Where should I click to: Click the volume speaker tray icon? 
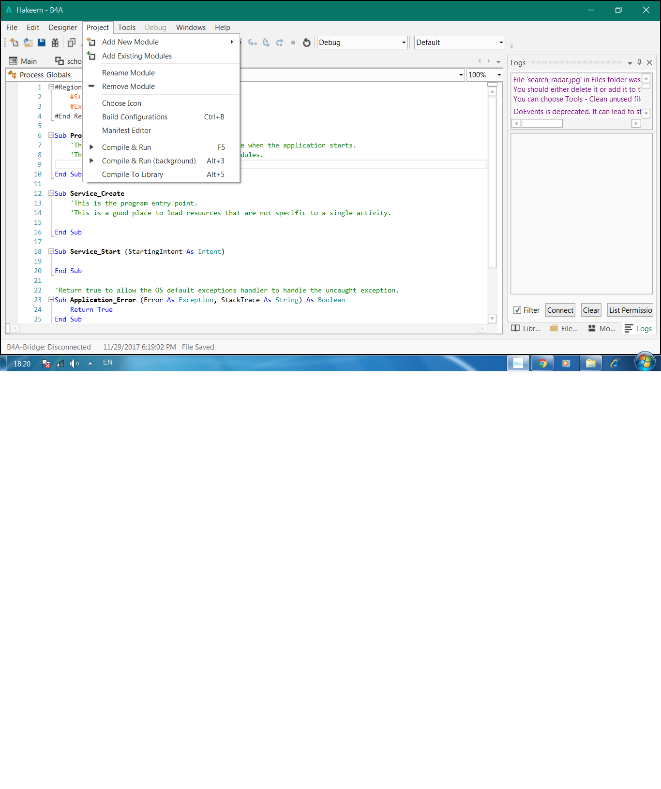[x=74, y=364]
